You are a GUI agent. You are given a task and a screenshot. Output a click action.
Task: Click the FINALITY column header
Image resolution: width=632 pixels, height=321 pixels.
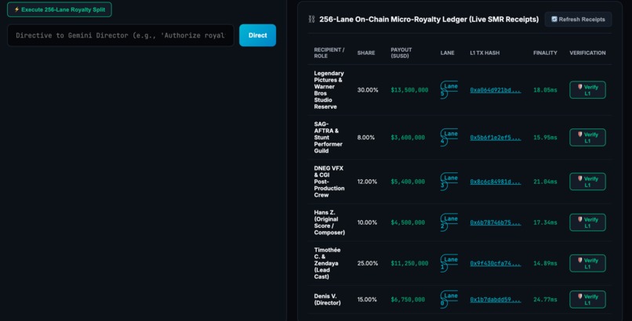(x=545, y=52)
